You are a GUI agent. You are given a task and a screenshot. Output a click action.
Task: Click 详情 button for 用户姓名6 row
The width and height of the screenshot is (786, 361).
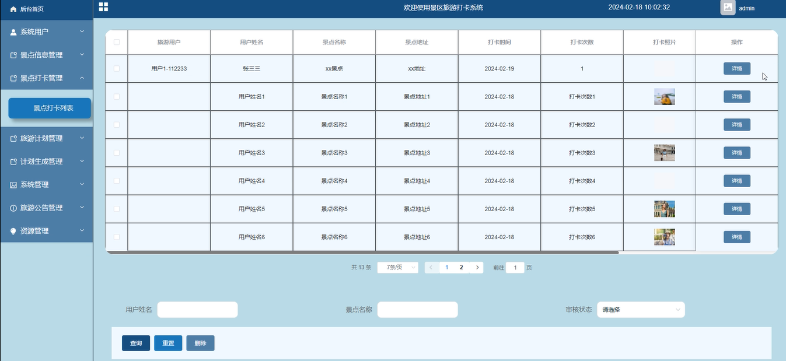(x=737, y=237)
